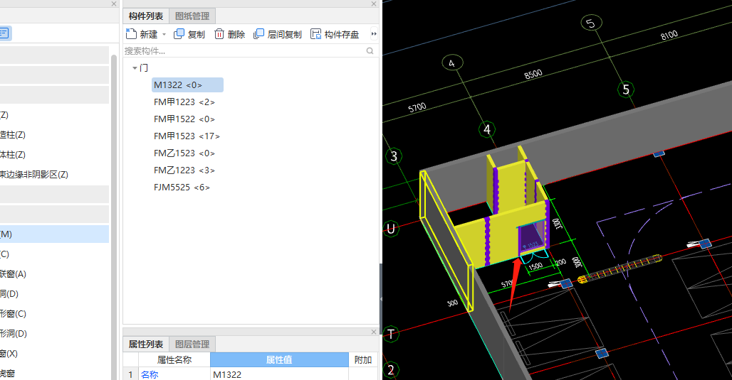
Task: Open the 新建 dropdown arrow
Action: point(164,35)
